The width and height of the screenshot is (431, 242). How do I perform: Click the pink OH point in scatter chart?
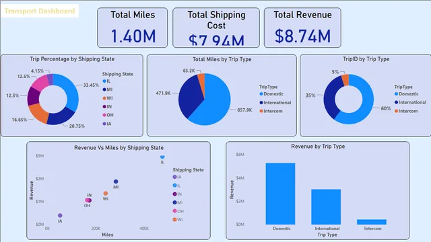coord(87,200)
